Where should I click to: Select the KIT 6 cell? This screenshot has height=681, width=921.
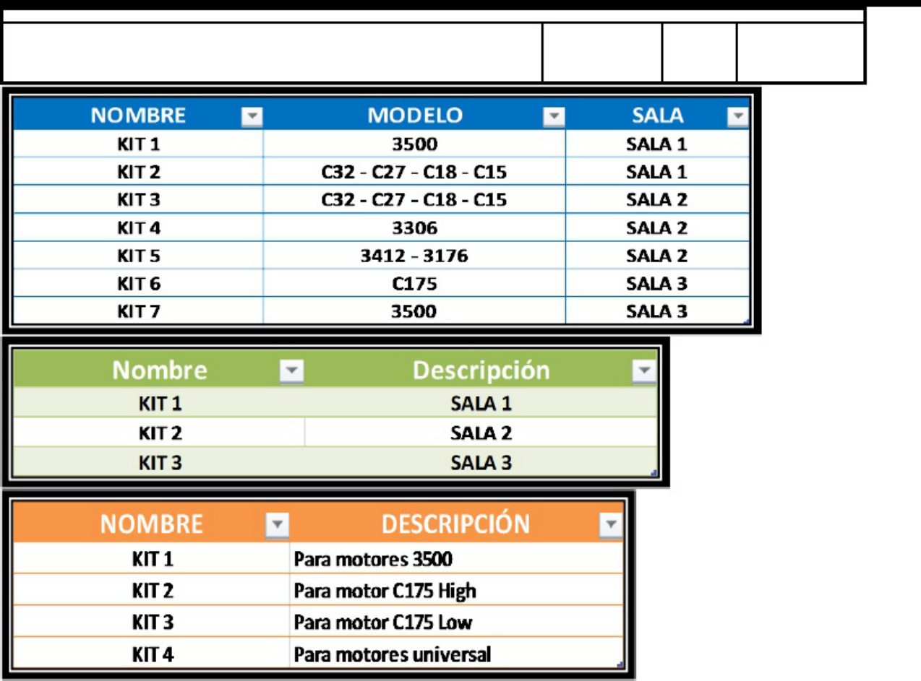click(138, 284)
